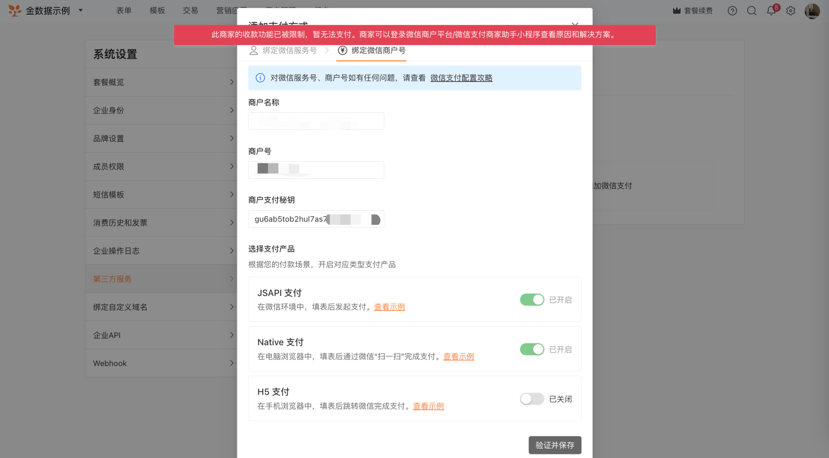This screenshot has height=458, width=829.
Task: Click the 套餐续费 link text
Action: (698, 11)
